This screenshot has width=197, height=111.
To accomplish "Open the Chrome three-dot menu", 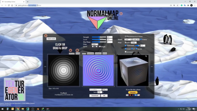I will click(195, 5).
